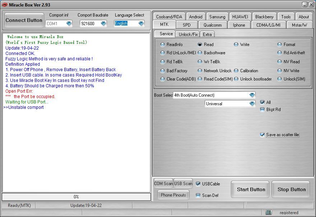Open the Samsung tab

(217, 17)
